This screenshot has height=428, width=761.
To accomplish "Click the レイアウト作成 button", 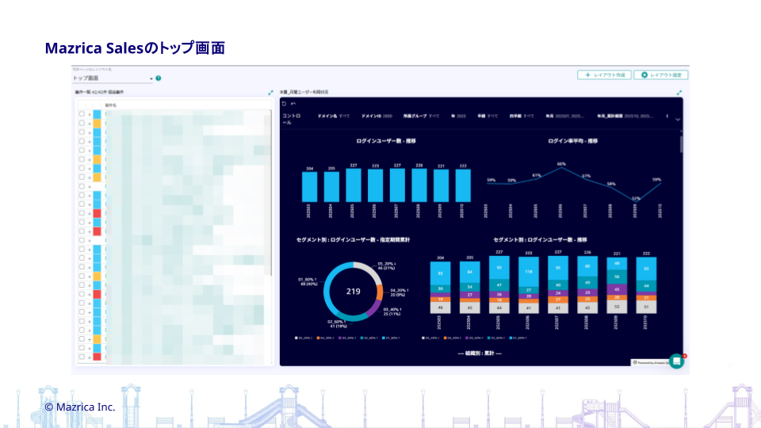I will pos(604,75).
